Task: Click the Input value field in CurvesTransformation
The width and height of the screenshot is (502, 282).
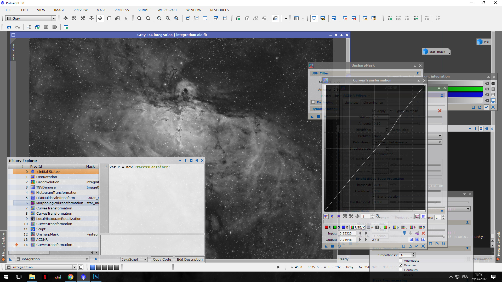Action: click(347, 233)
